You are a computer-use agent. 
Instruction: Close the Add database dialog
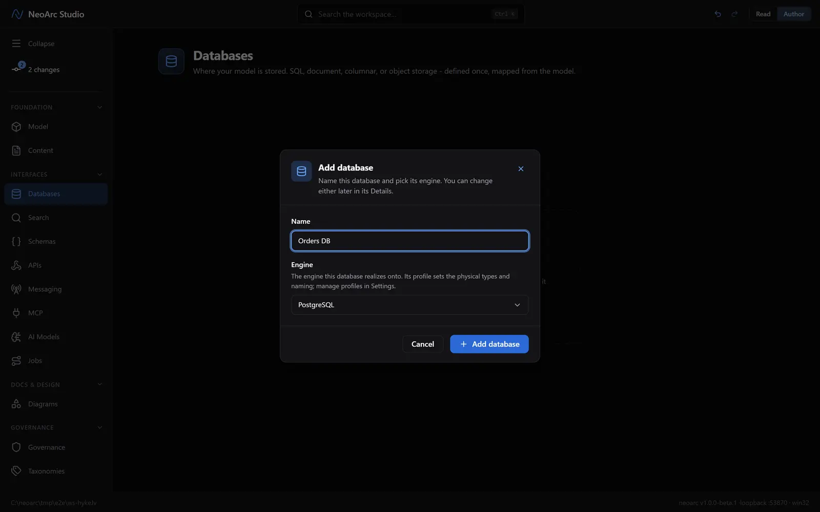point(521,169)
